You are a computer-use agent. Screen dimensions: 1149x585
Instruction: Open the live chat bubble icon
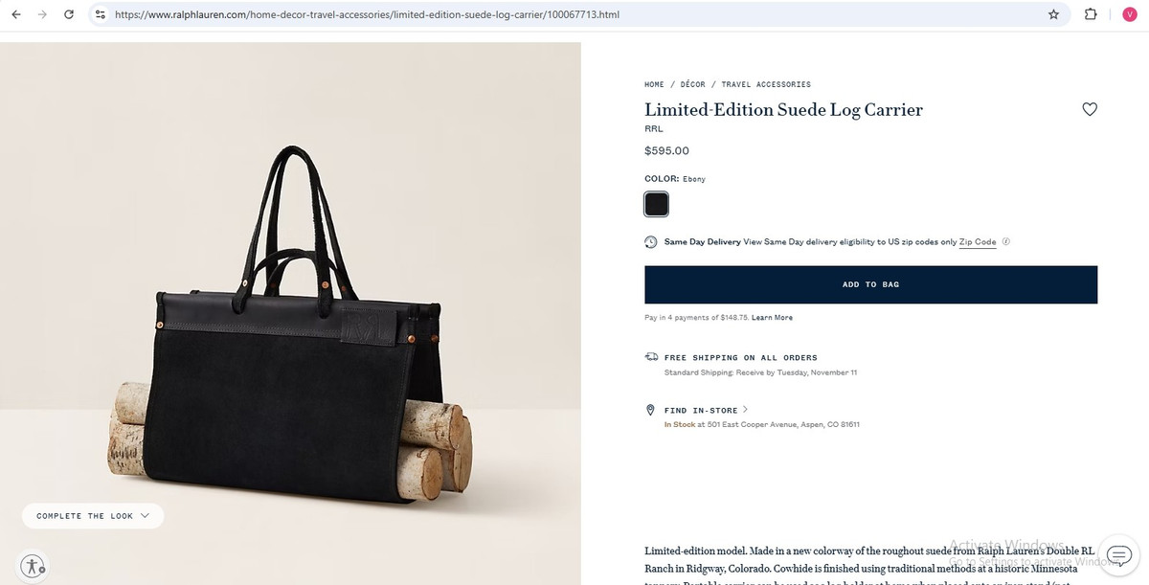point(1117,555)
